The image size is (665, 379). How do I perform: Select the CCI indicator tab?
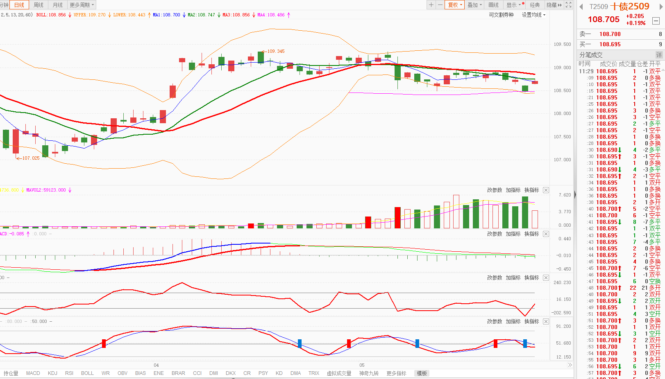pos(197,373)
